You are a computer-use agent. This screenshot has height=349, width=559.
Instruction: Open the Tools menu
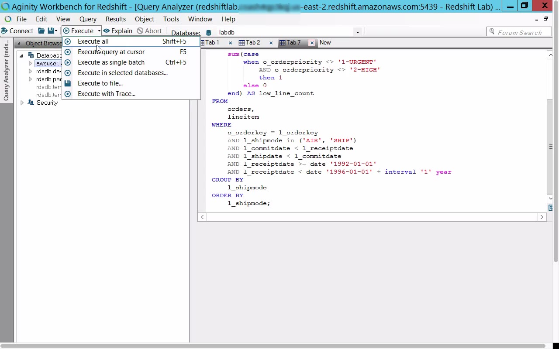(171, 19)
